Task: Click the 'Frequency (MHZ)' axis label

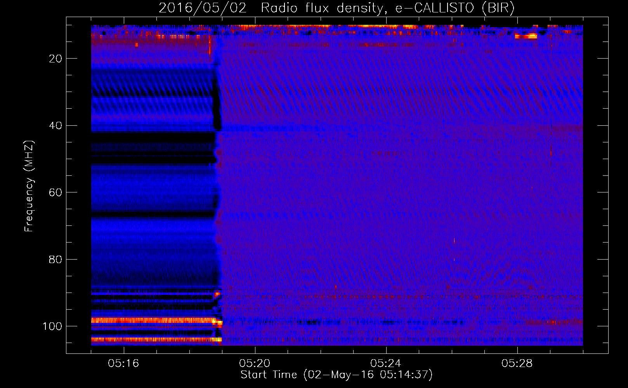Action: click(29, 186)
